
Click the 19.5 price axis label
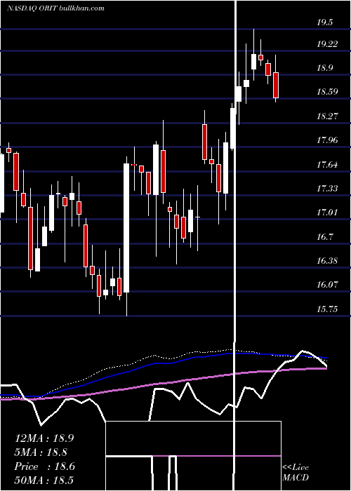coord(324,22)
